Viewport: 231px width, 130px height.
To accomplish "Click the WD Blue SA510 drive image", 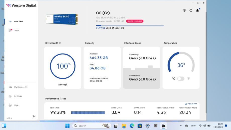I will [x=62, y=19].
